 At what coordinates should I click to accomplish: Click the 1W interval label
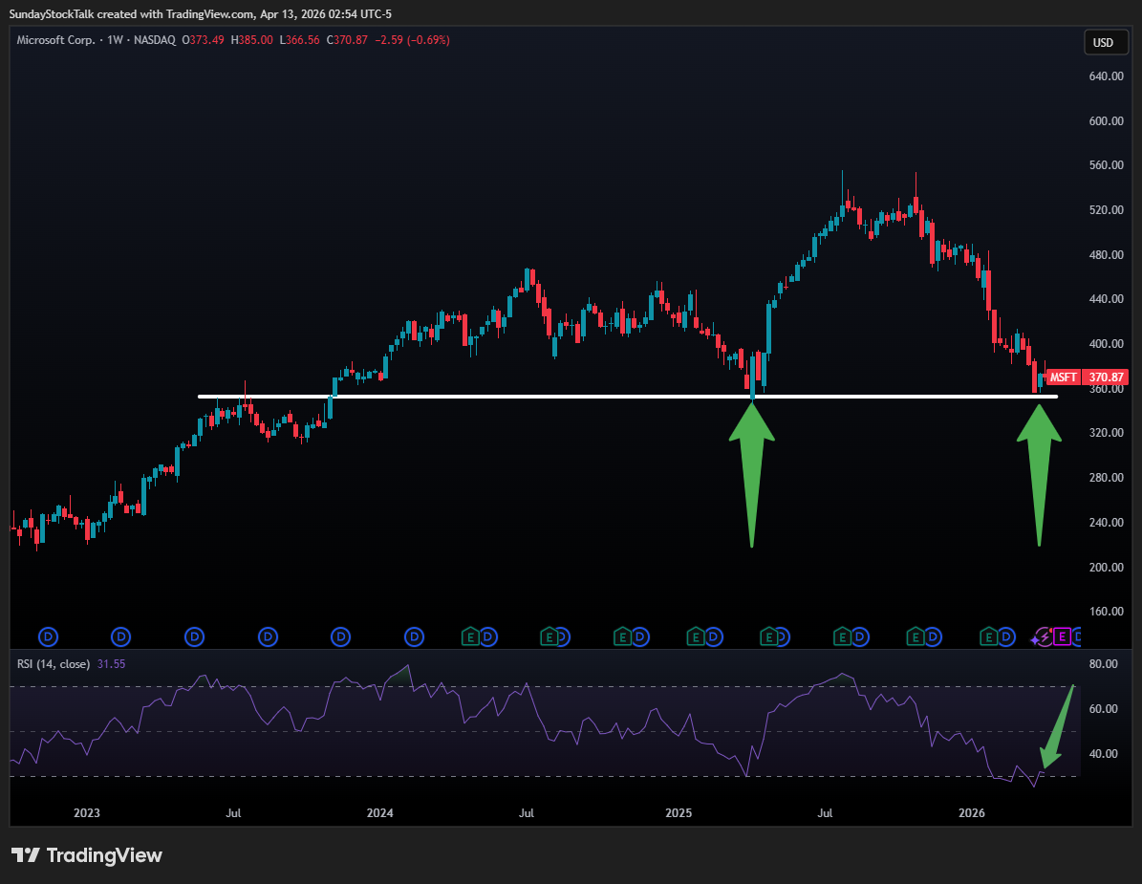tap(115, 40)
